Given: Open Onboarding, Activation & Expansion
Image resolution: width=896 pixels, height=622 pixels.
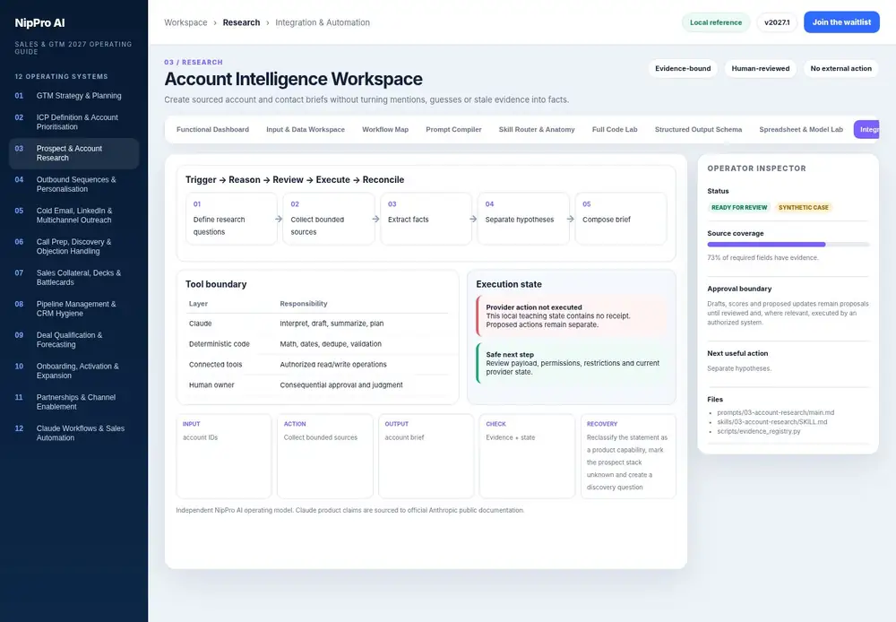Looking at the screenshot, I should click(73, 370).
